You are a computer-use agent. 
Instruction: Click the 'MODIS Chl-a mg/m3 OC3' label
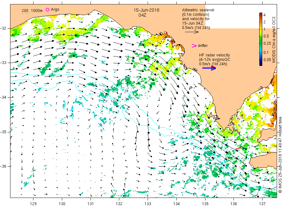pyautogui.click(x=274, y=40)
